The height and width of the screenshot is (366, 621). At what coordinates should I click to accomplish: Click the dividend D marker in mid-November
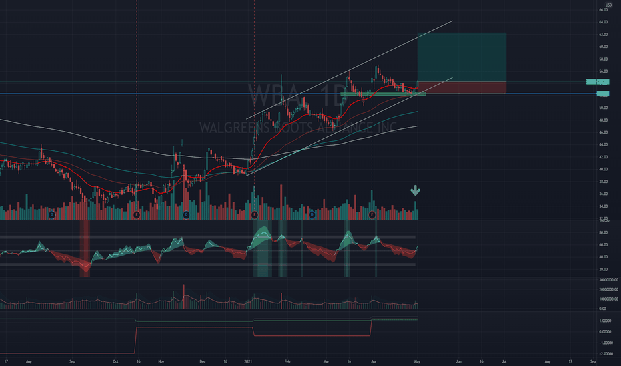click(186, 214)
